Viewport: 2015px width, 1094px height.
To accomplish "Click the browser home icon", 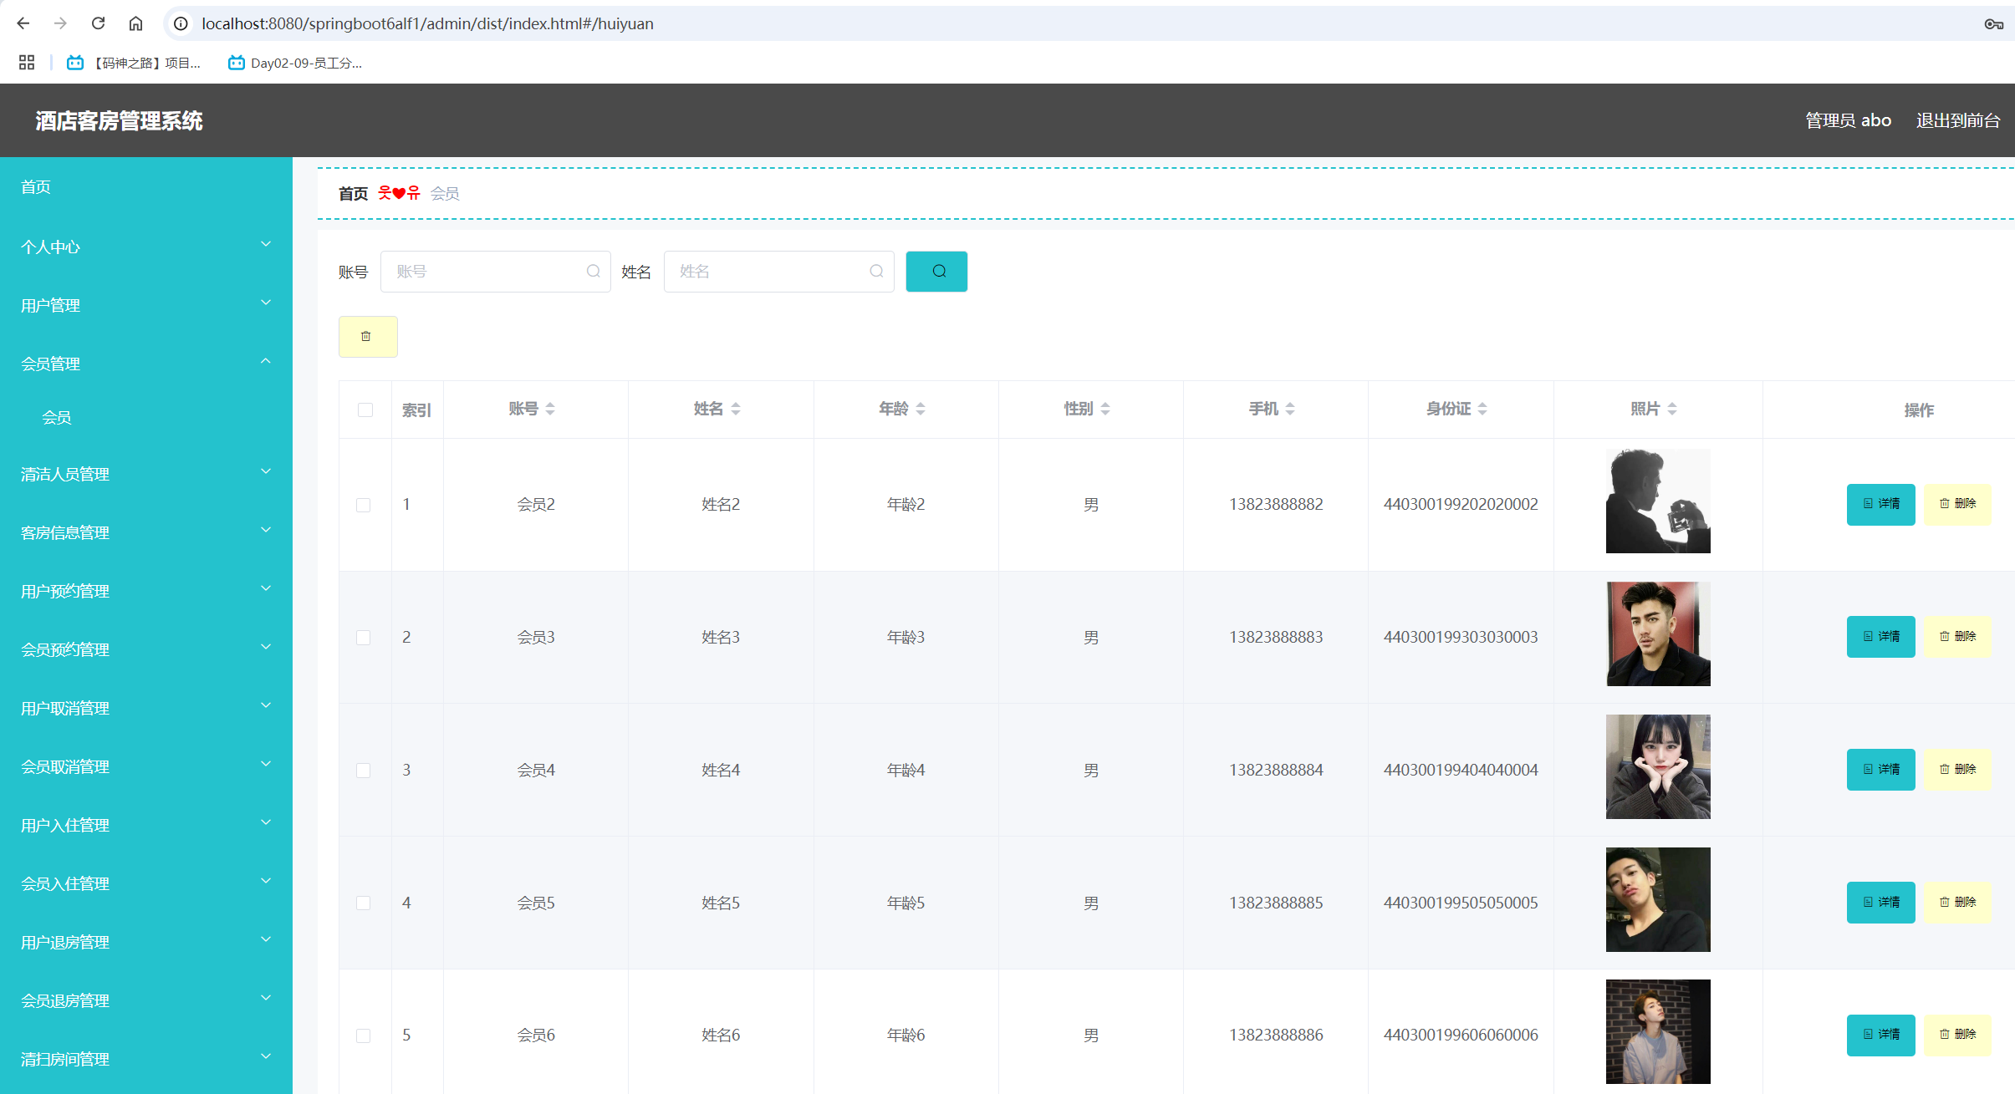I will [x=135, y=23].
